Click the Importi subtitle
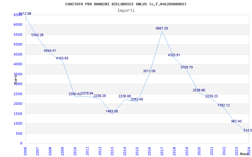 (126, 11)
